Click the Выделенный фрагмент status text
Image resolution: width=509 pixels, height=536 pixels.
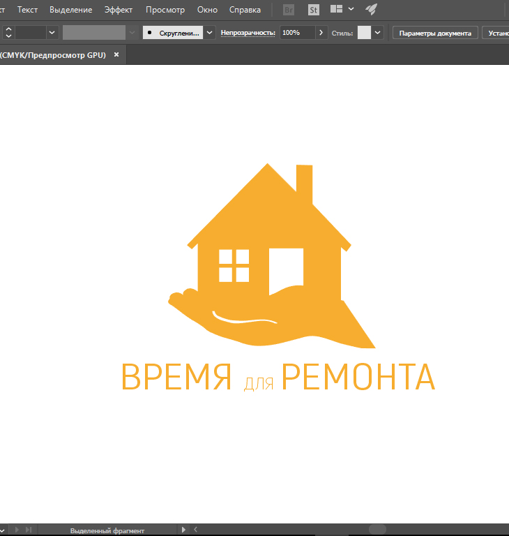pyautogui.click(x=107, y=530)
